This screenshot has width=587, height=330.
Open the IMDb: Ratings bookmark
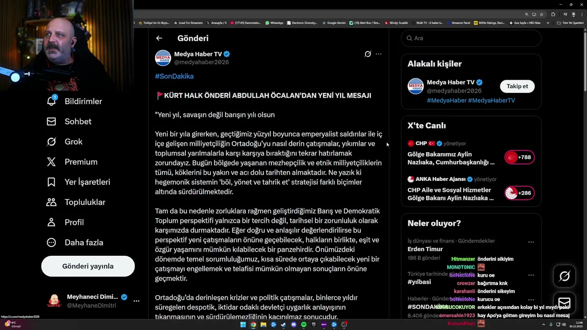tap(489, 23)
